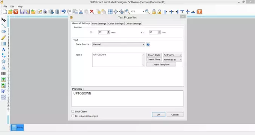Select the Star shape tool
This screenshot has height=135, width=255.
pyautogui.click(x=3, y=61)
